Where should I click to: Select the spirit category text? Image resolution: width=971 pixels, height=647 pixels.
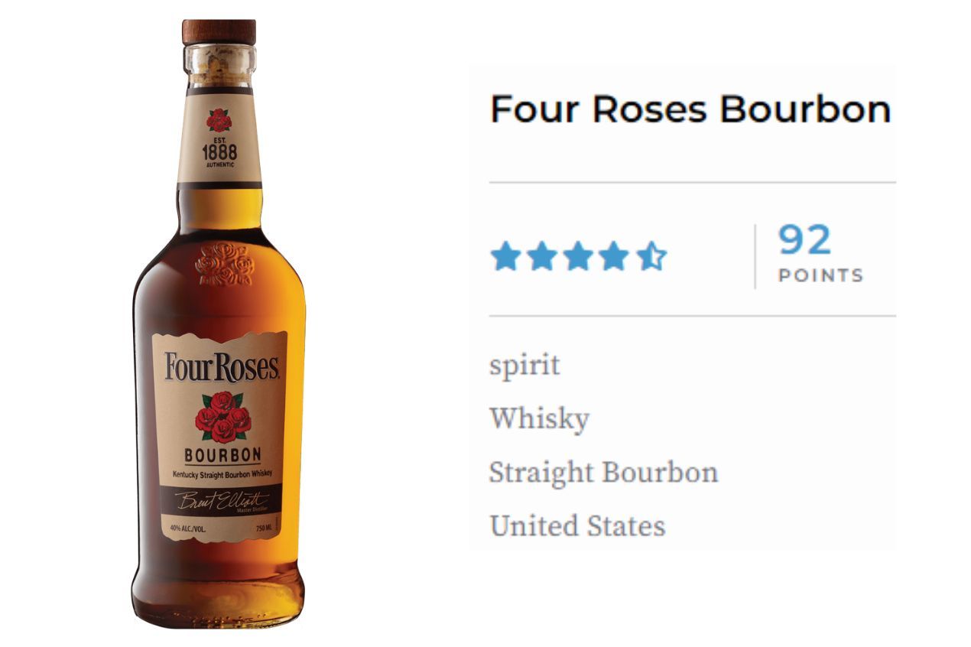click(524, 366)
